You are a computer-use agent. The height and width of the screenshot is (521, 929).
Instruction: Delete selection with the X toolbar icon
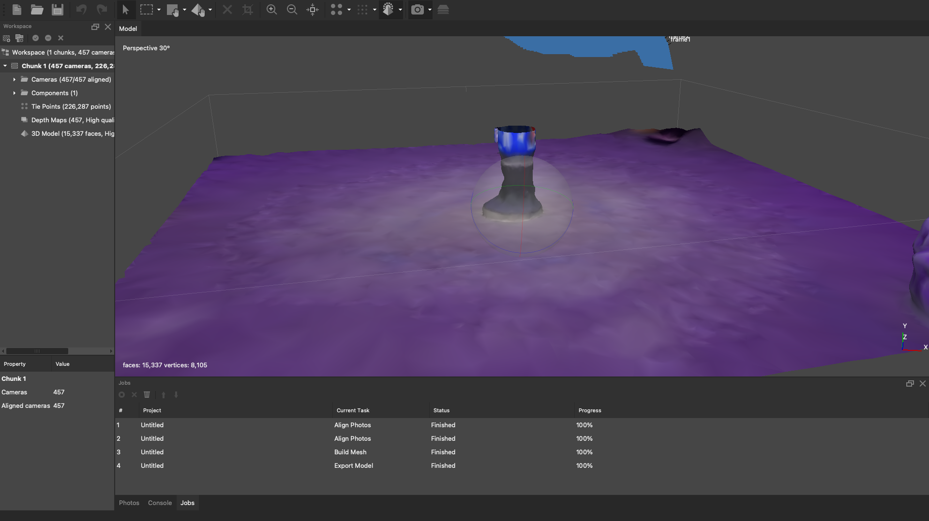(227, 10)
